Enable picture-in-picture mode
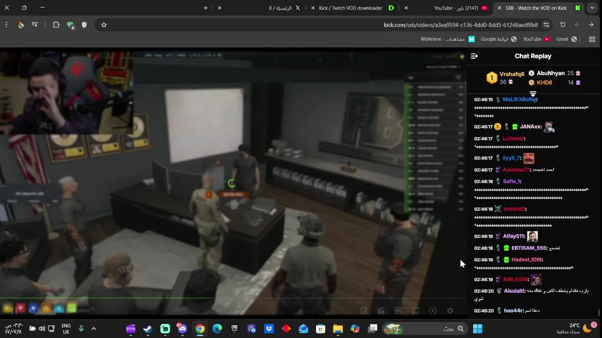The width and height of the screenshot is (602, 338). 364,311
